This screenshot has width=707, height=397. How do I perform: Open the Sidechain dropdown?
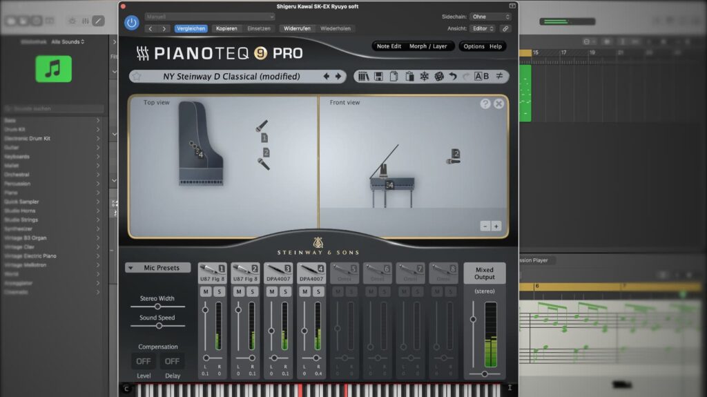[490, 17]
